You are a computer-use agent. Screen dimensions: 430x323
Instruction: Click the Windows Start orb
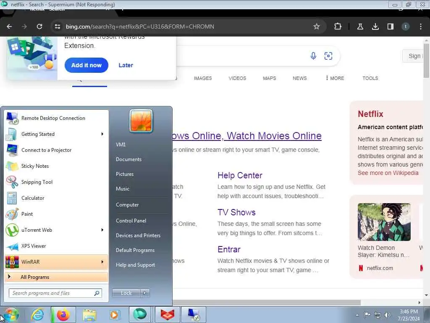pos(11,315)
